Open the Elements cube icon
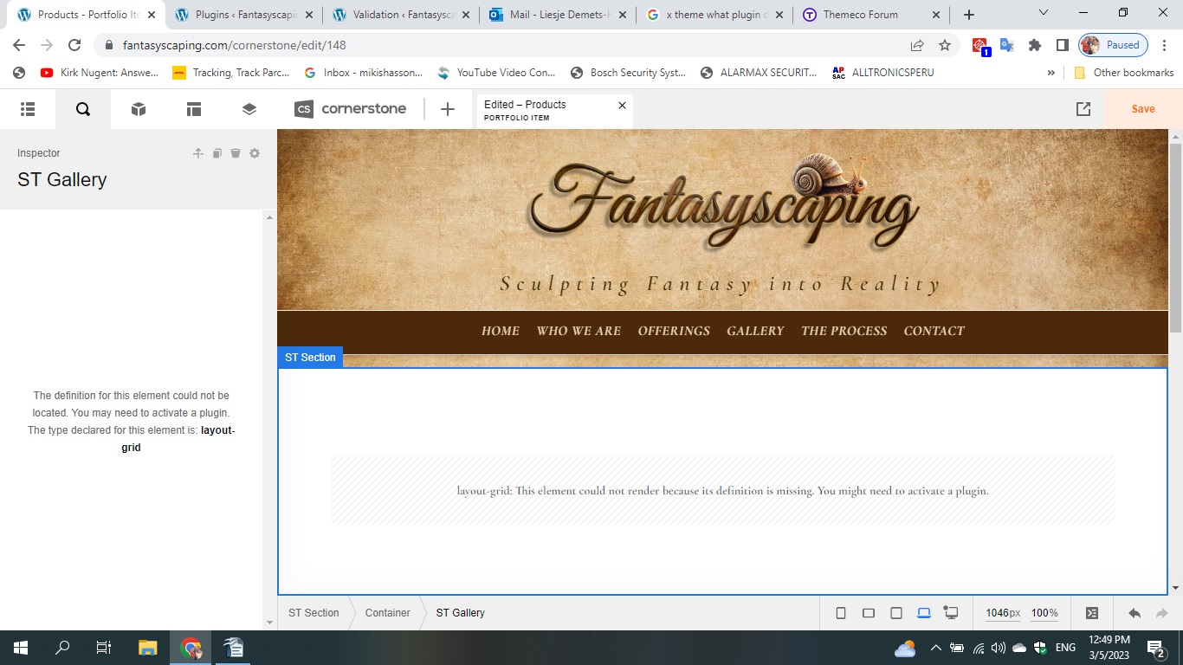Screen dimensions: 1183x665 [x=139, y=109]
